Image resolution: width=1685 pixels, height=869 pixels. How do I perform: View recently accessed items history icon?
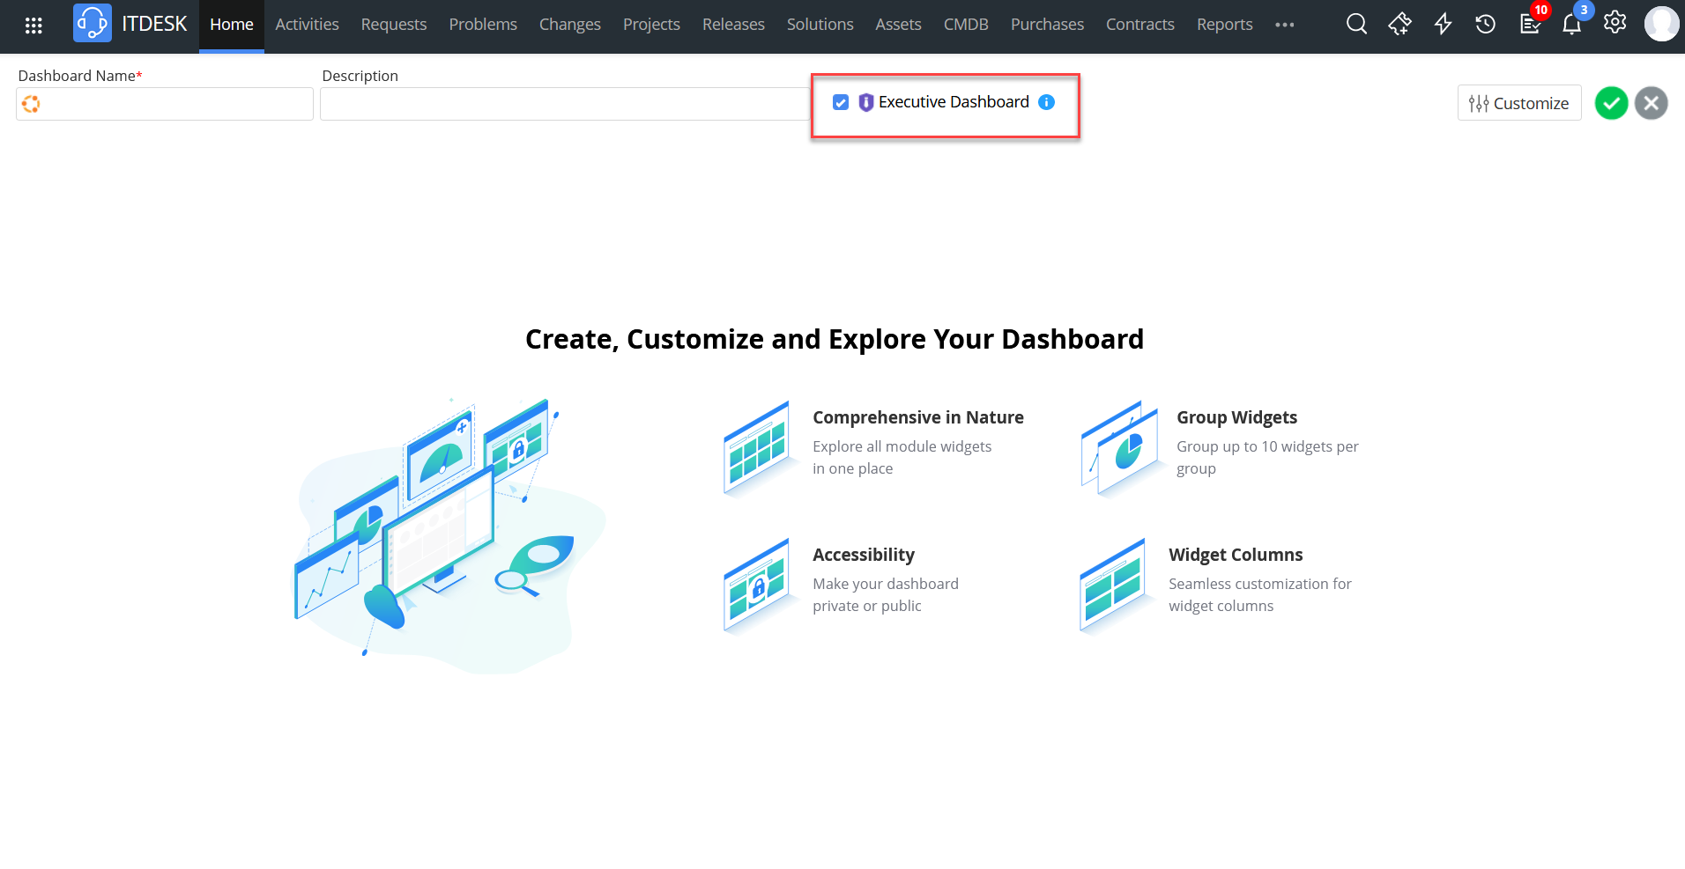point(1485,24)
